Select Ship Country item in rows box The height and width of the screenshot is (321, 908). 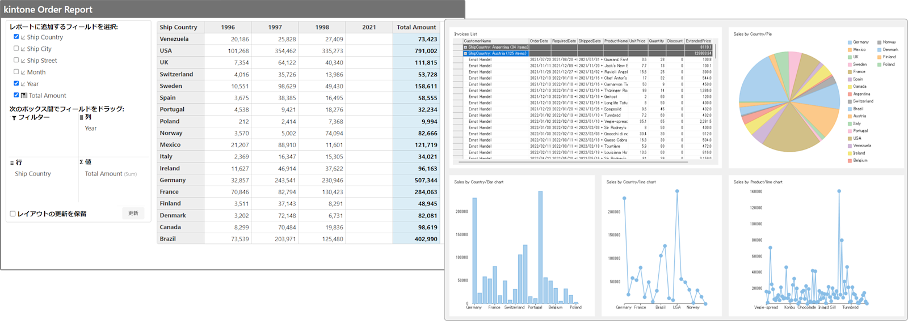pos(33,174)
